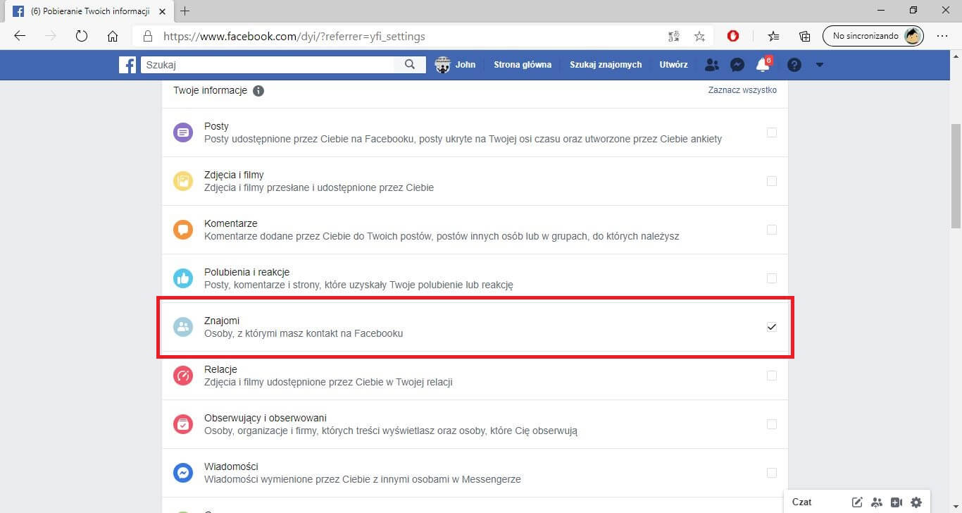Go to Strona główna
Image resolution: width=962 pixels, height=513 pixels.
click(x=523, y=65)
